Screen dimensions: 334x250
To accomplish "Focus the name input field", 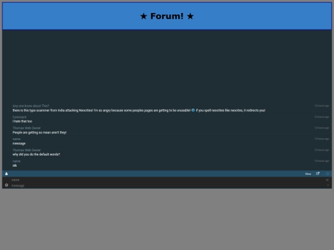I will pyautogui.click(x=168, y=180).
